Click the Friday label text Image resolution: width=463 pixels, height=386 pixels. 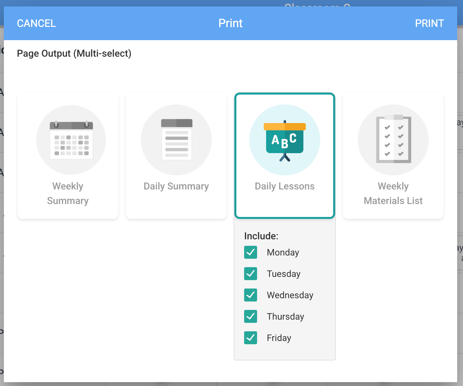tap(279, 338)
